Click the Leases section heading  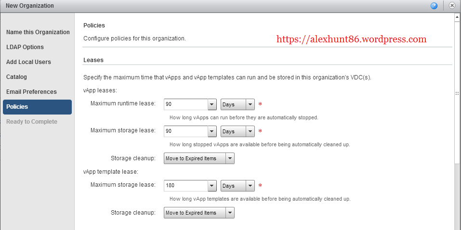click(93, 60)
